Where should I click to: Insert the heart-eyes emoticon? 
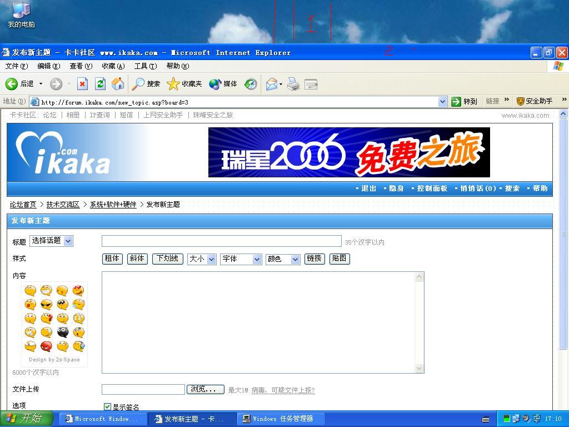tap(78, 290)
